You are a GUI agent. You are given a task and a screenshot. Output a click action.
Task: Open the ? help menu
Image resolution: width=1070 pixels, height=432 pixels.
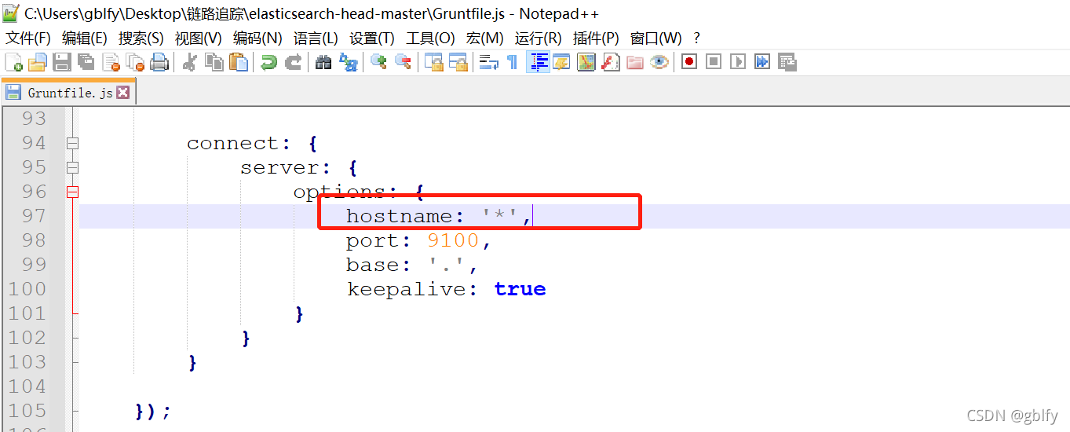click(697, 38)
